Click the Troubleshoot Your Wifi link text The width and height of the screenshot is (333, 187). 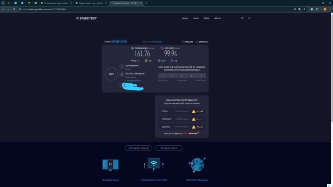point(154,180)
